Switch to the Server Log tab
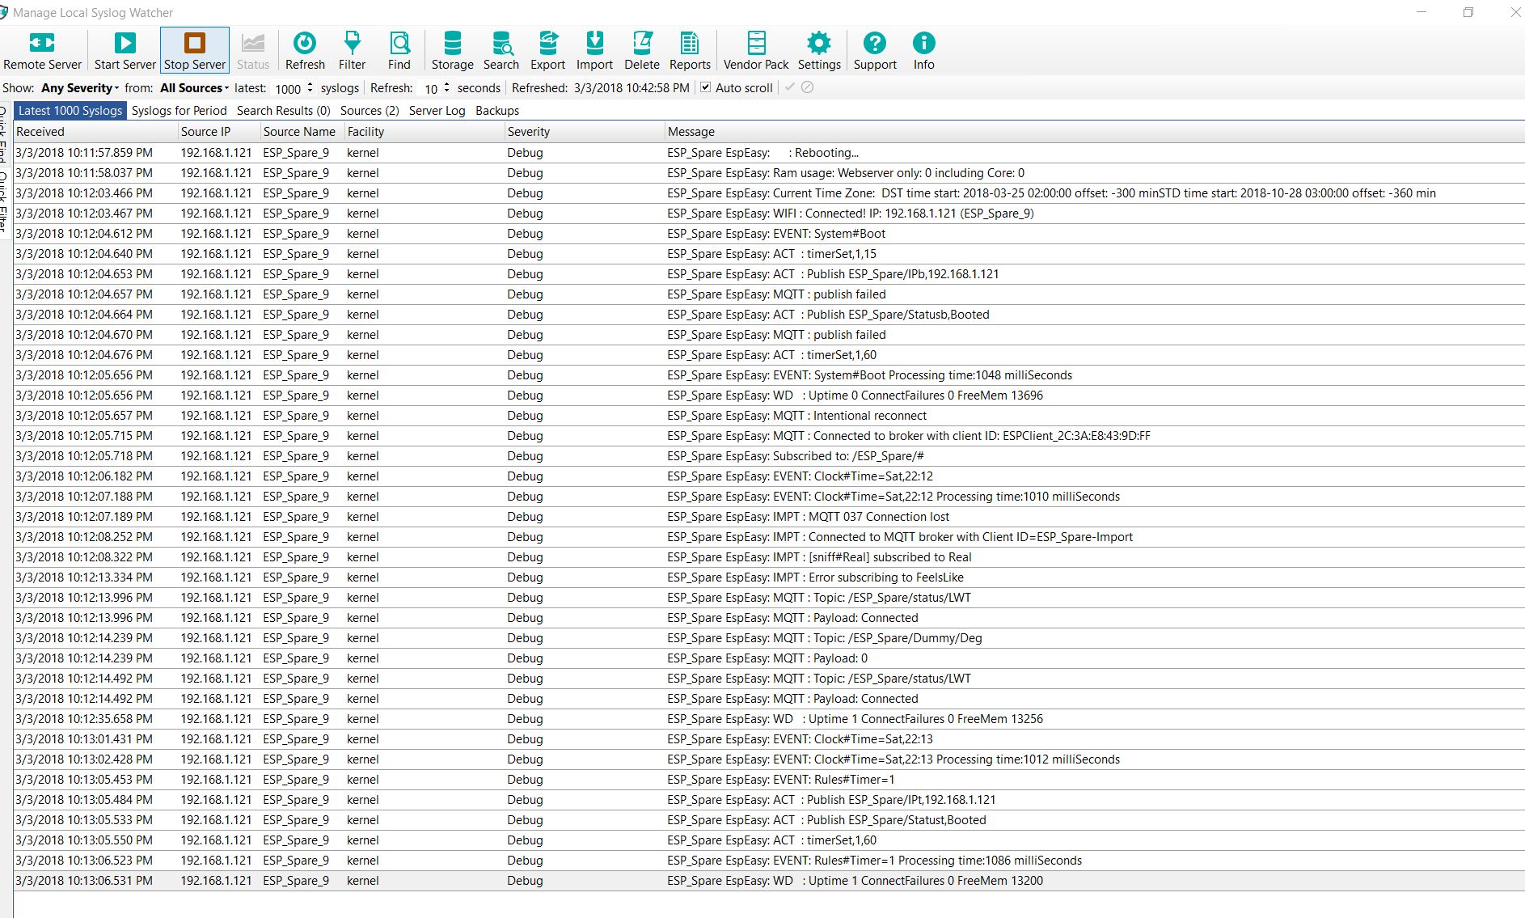Screen dimensions: 1525x918 [x=437, y=111]
